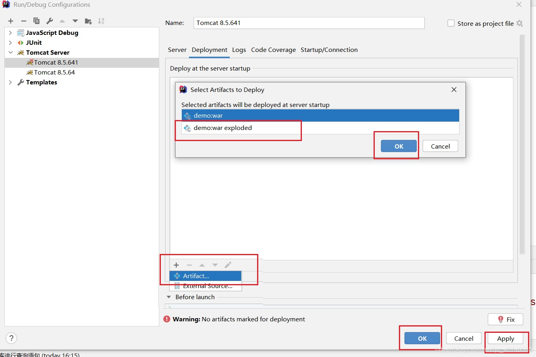Open edit templates wrench icon

[x=50, y=21]
